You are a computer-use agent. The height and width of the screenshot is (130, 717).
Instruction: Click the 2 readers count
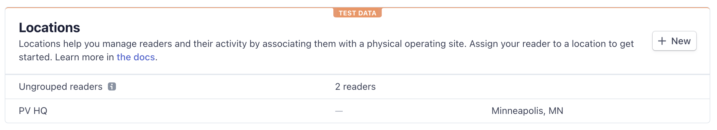(355, 86)
